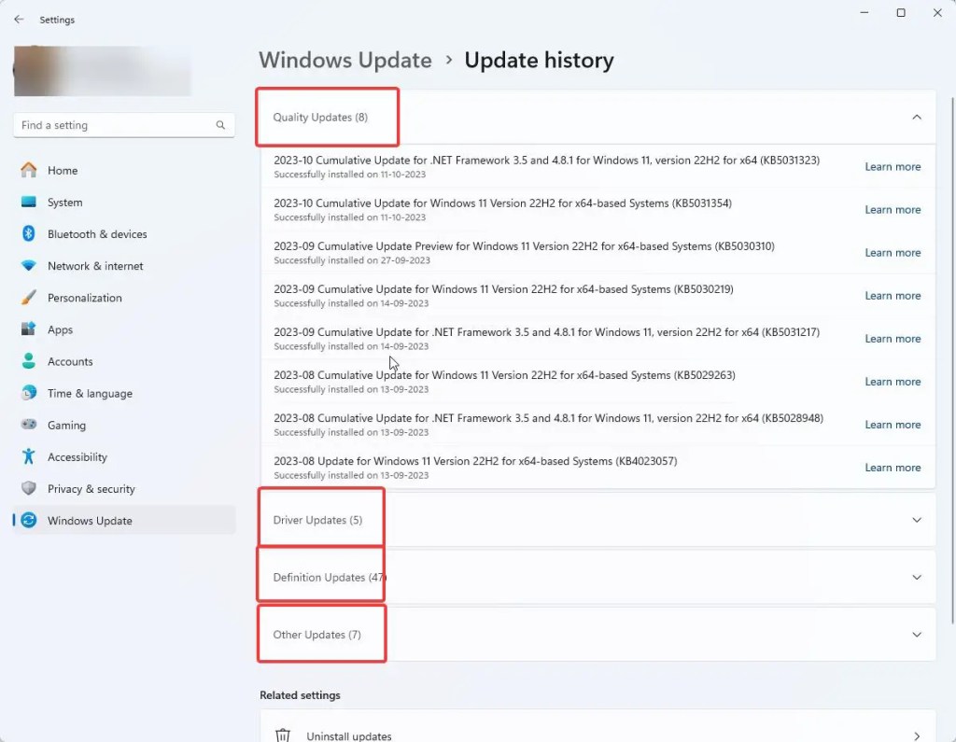Open Learn more for KB4023057
Image resolution: width=956 pixels, height=742 pixels.
tap(893, 467)
